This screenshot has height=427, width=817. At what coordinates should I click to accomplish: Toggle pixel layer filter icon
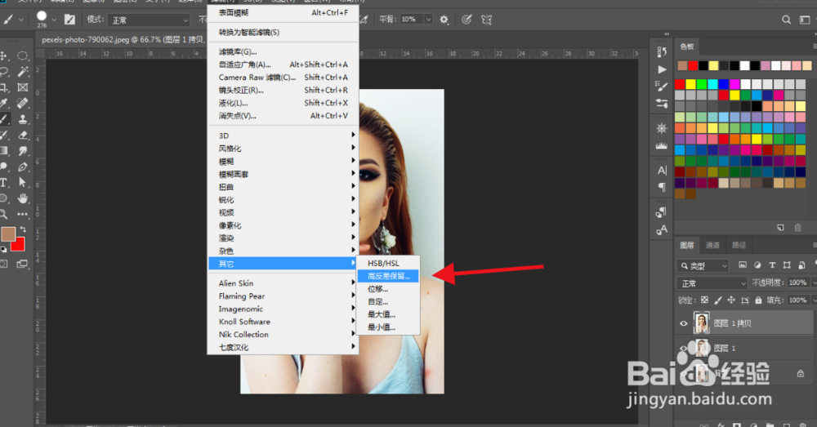click(743, 265)
